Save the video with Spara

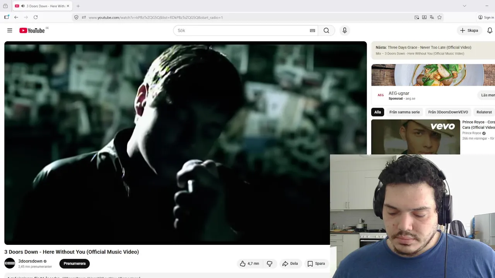coord(316,264)
